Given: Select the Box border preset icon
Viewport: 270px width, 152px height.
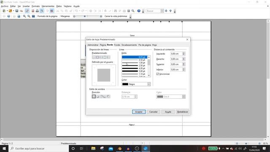Looking at the screenshot, I should pos(97,57).
